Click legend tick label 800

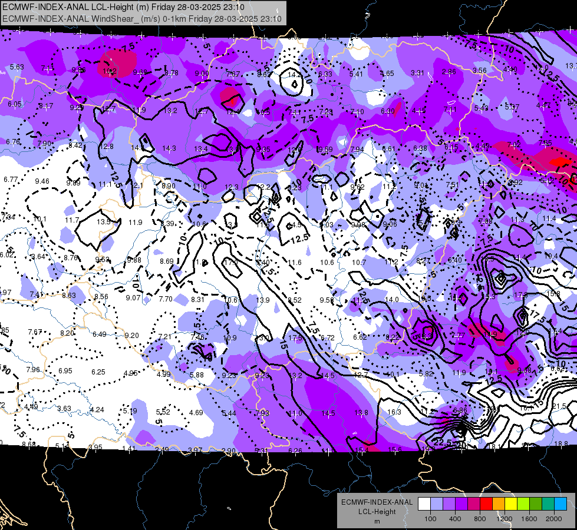(x=480, y=519)
